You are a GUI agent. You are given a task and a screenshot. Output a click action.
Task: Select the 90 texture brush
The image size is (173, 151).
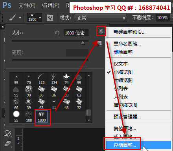(29, 91)
